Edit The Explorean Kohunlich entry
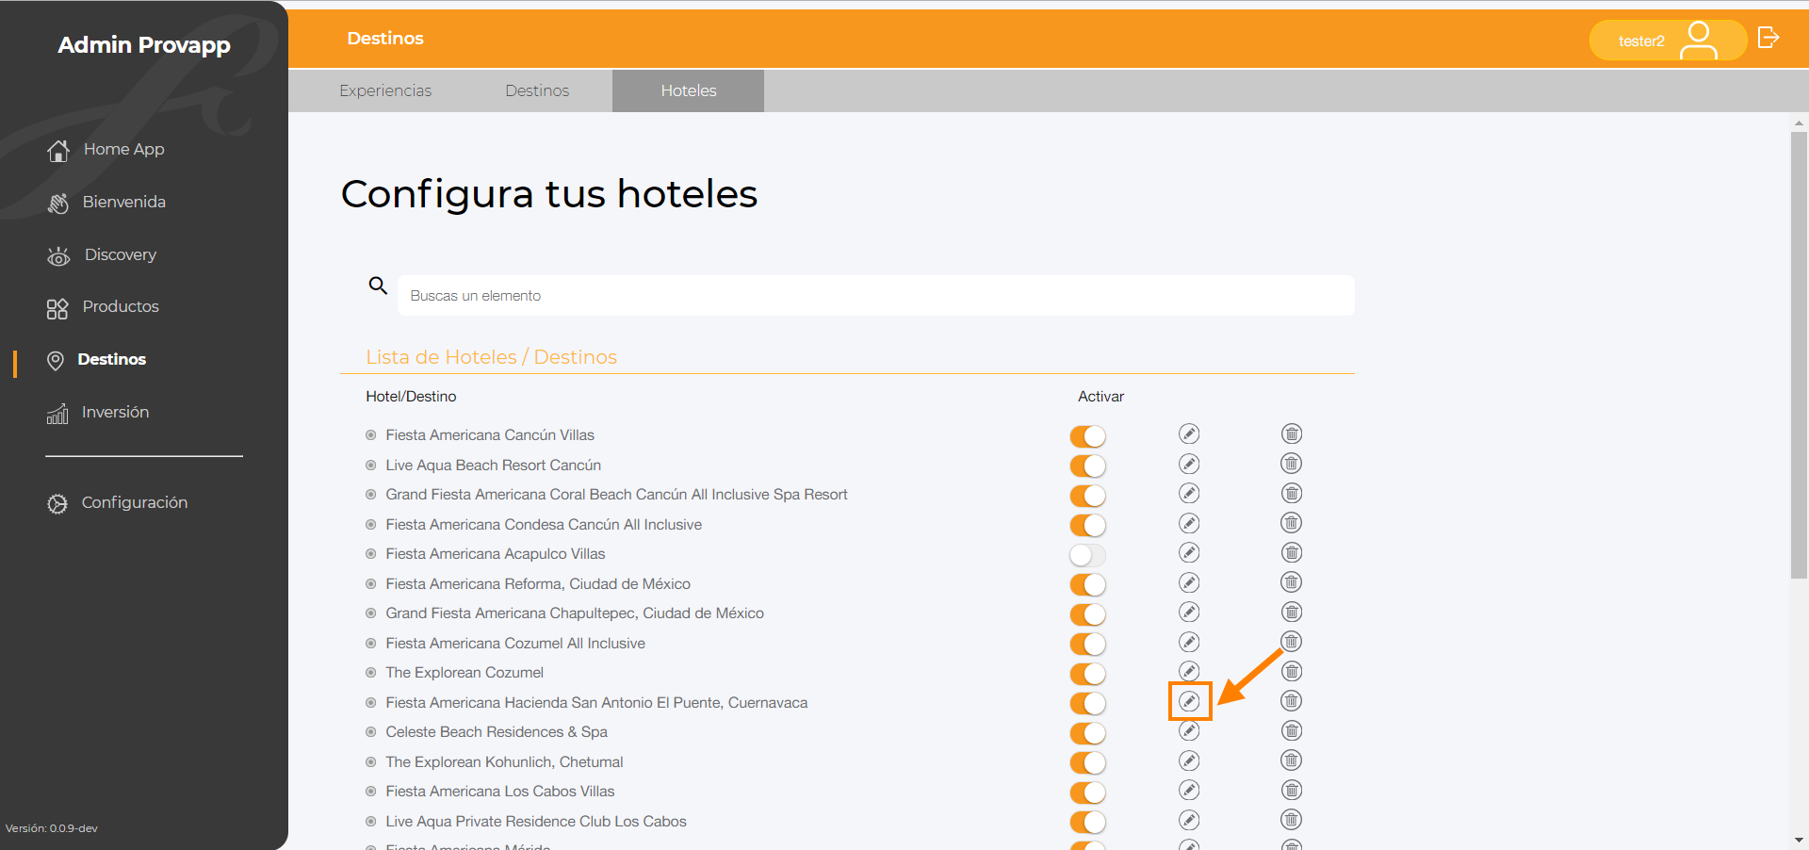Image resolution: width=1809 pixels, height=850 pixels. [1189, 760]
